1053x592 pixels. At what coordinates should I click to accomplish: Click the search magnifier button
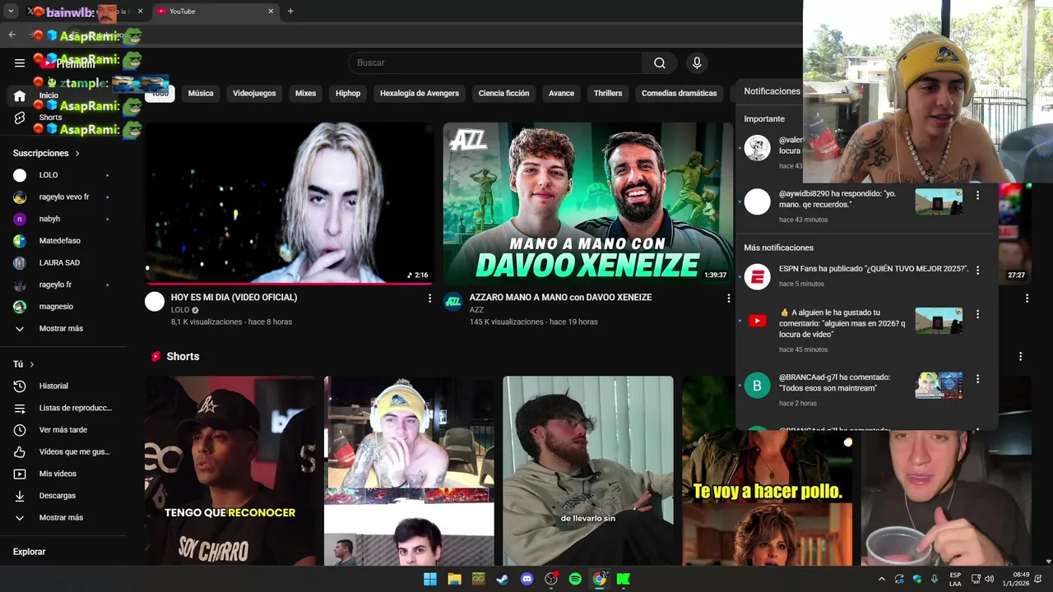coord(660,62)
